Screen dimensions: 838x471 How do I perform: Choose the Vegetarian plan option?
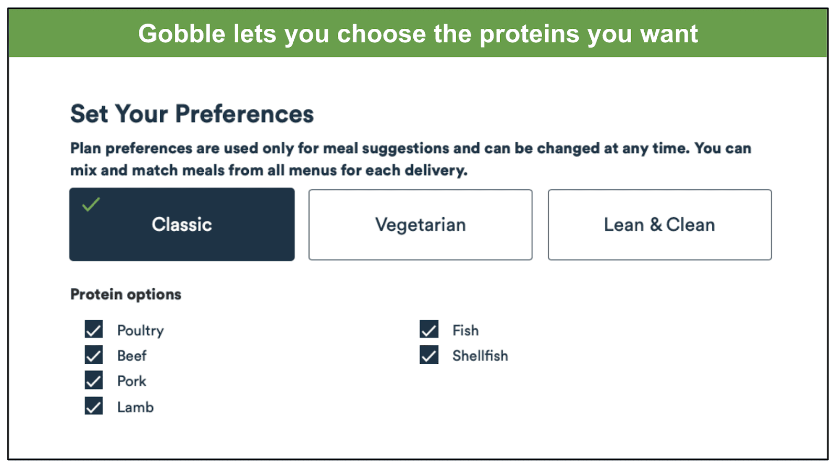421,225
